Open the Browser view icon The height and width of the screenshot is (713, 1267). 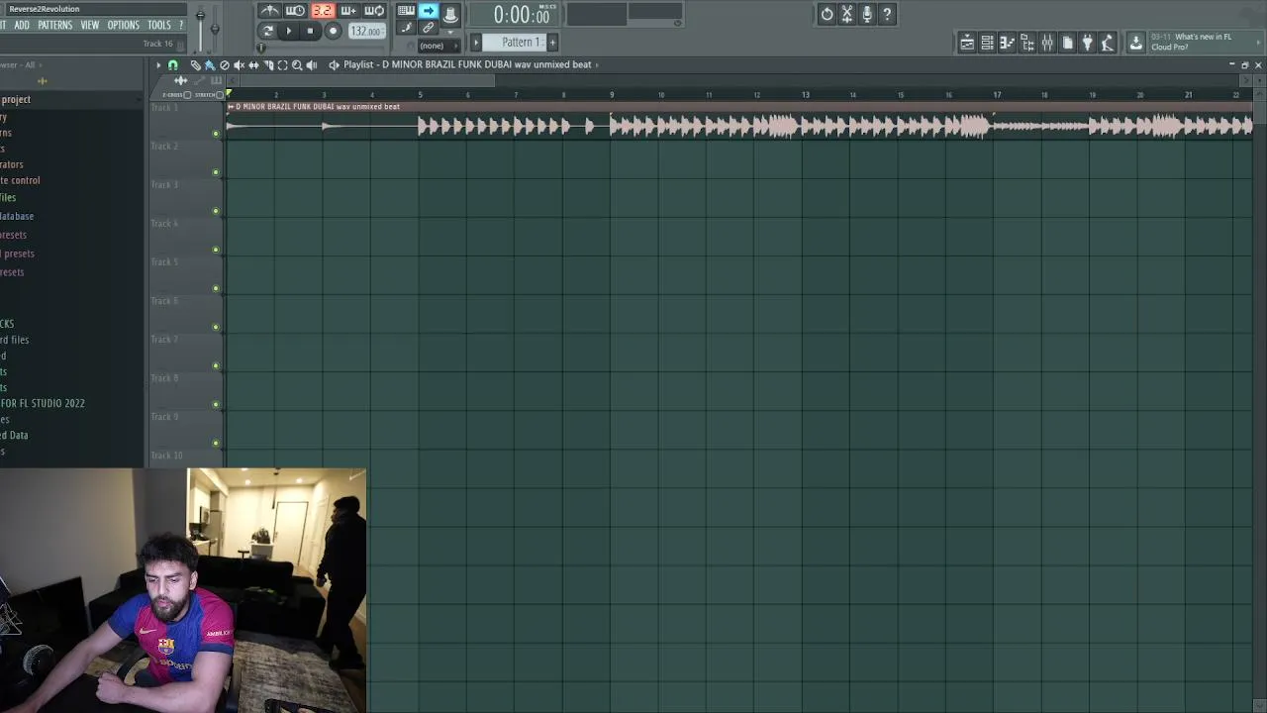pos(1027,43)
